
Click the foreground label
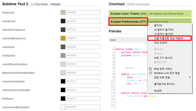(8, 12)
